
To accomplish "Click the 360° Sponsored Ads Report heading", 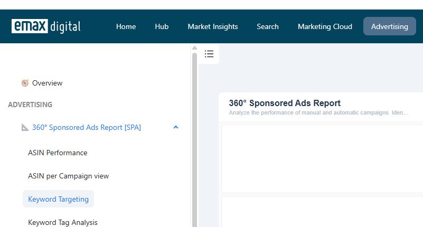I will (285, 103).
